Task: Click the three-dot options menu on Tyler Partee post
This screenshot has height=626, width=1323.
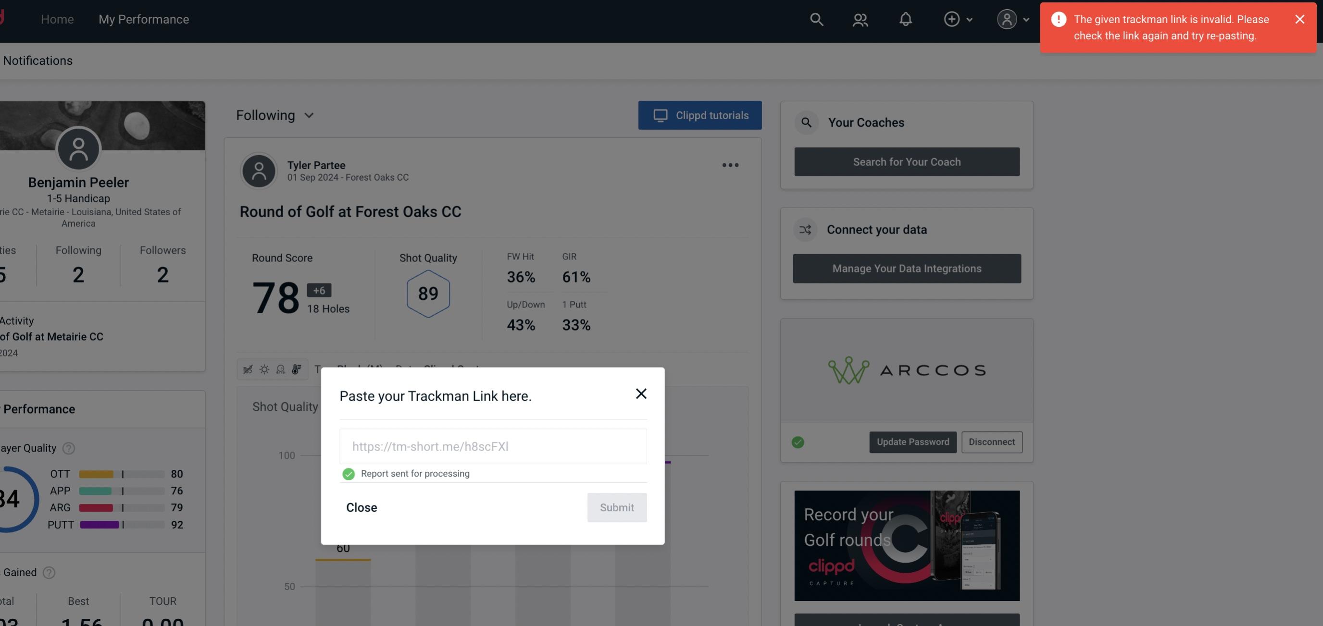Action: click(731, 165)
